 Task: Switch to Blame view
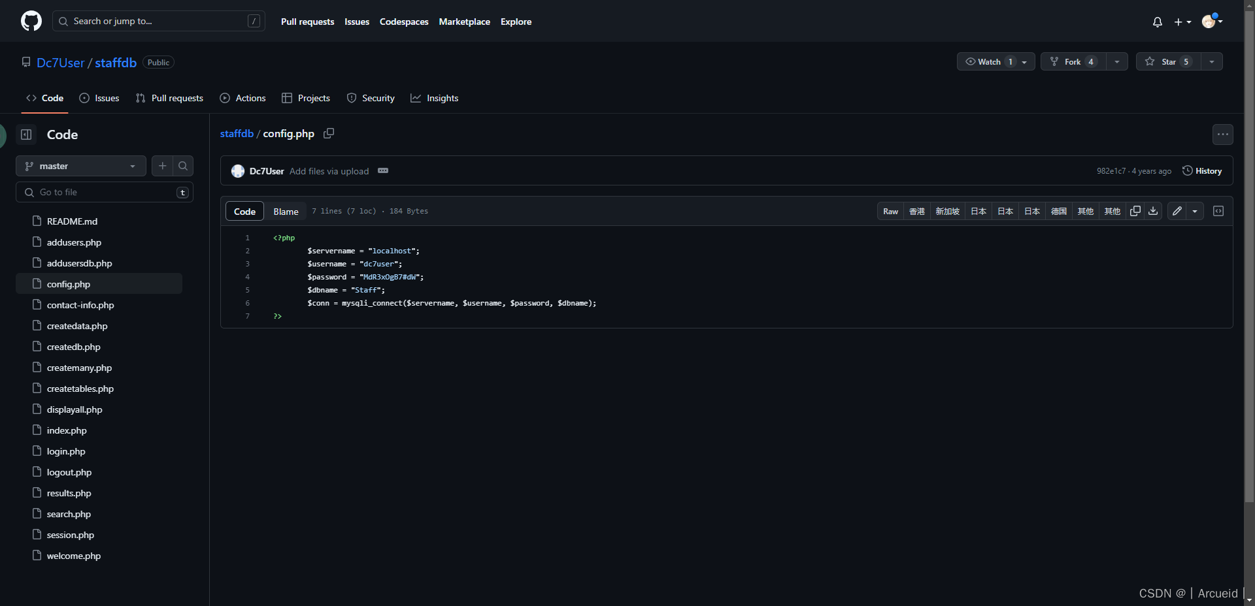pos(286,211)
